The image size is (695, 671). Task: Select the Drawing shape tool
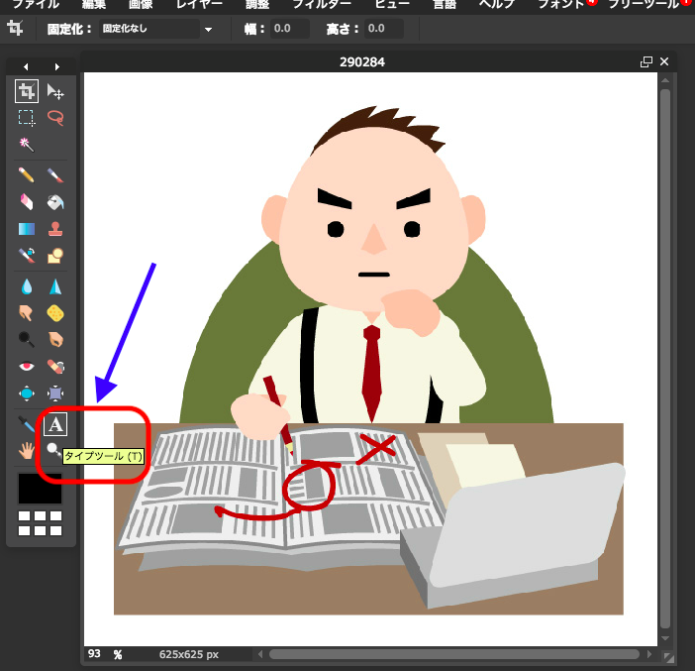(x=55, y=256)
